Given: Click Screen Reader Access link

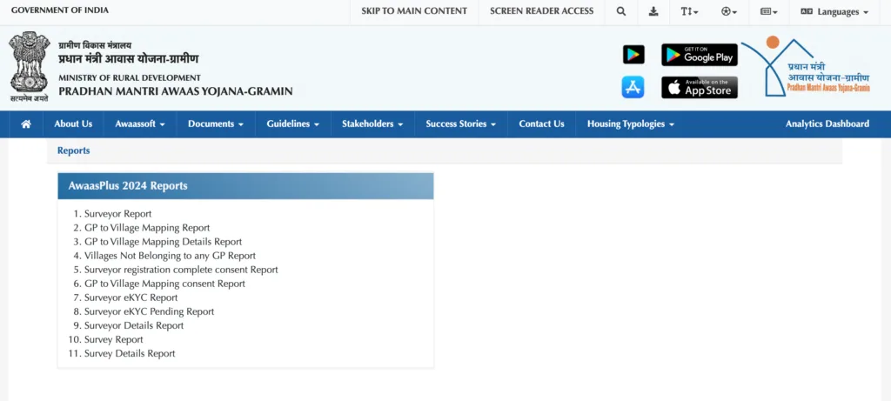Looking at the screenshot, I should click(541, 10).
